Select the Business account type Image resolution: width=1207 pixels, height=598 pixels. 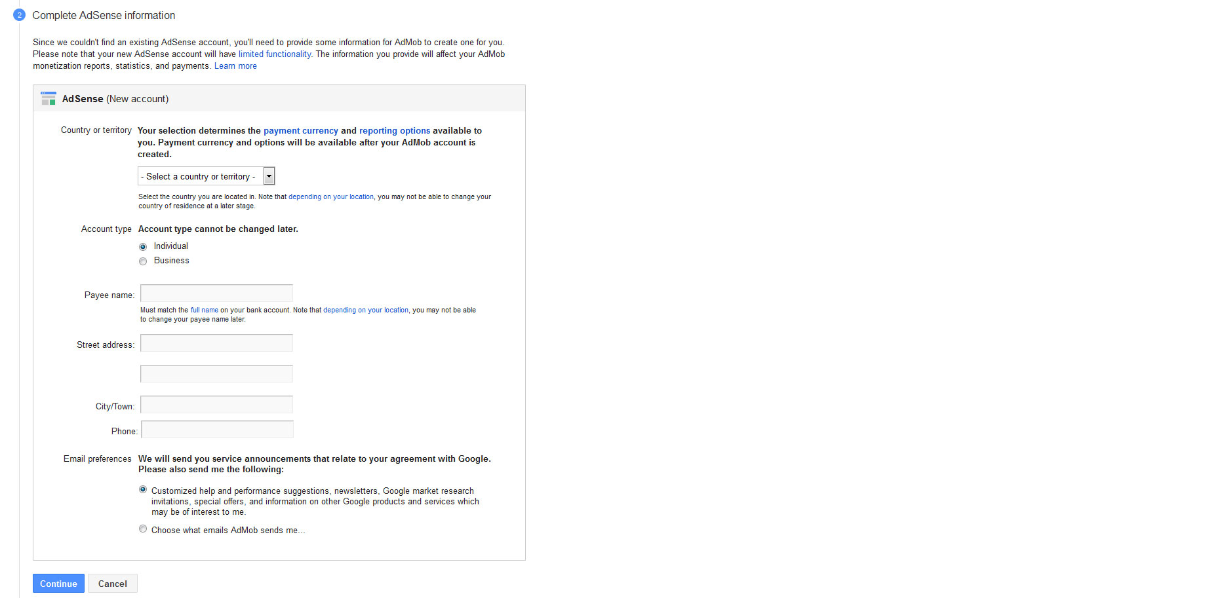pos(143,261)
